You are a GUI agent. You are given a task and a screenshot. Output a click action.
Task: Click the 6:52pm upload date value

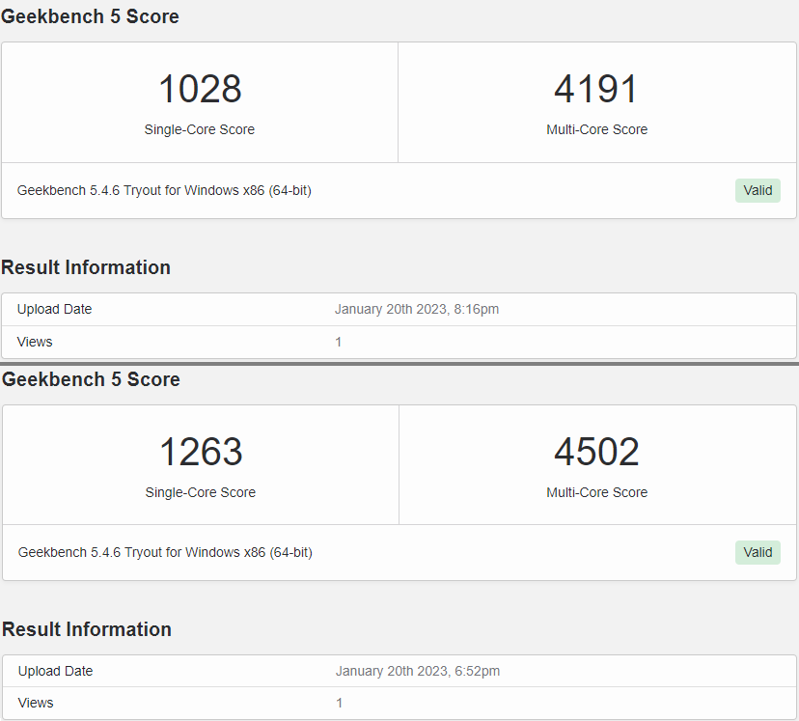418,671
